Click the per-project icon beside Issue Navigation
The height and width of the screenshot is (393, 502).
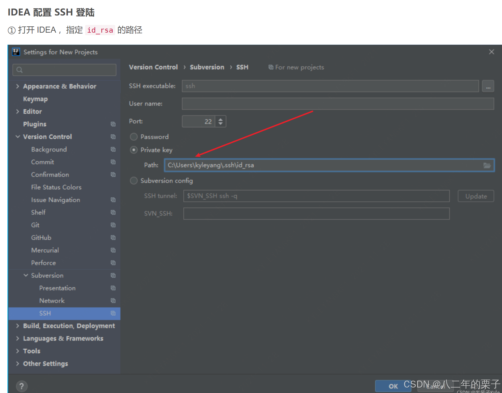coord(113,200)
